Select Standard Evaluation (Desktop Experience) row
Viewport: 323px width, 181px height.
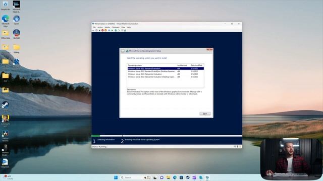pos(166,71)
